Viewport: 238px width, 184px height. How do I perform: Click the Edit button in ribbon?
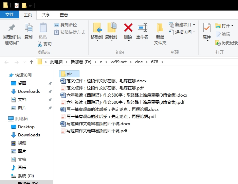point(223,34)
